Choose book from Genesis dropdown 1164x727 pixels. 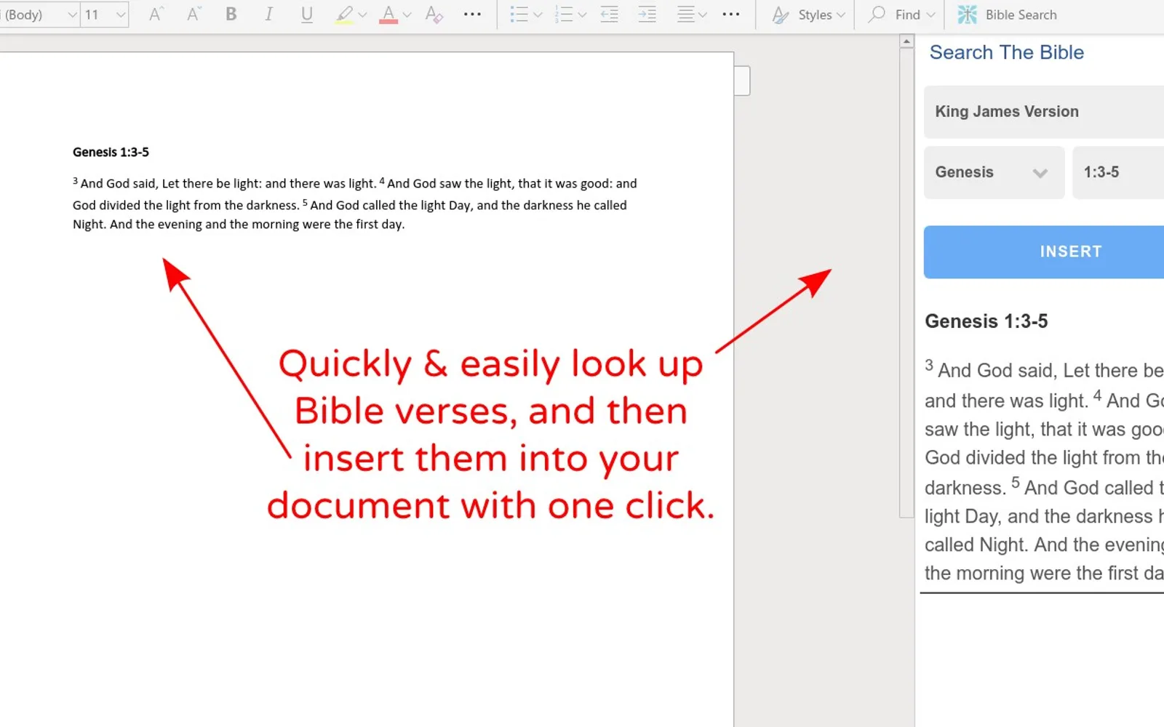pos(994,172)
